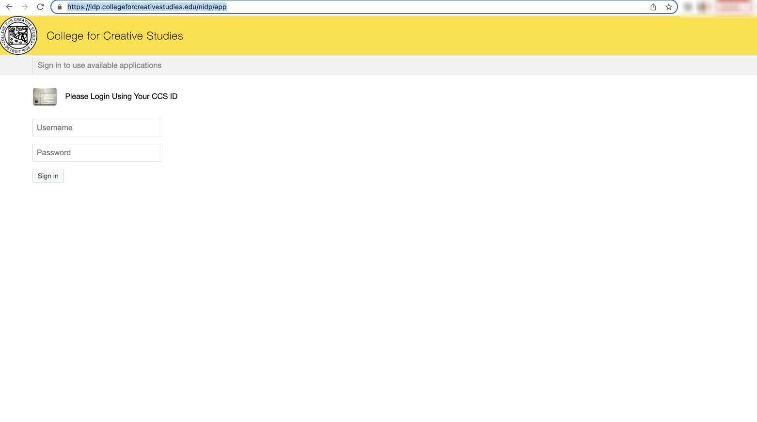The image size is (757, 422).
Task: Click the Password input field
Action: (97, 152)
